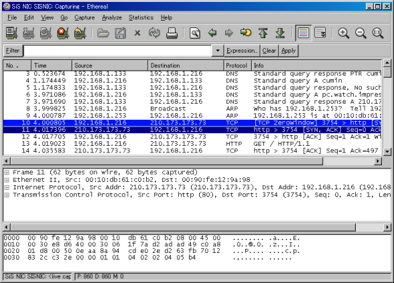This screenshot has width=394, height=283.
Task: Go to packet number icon
Action: 246,33
